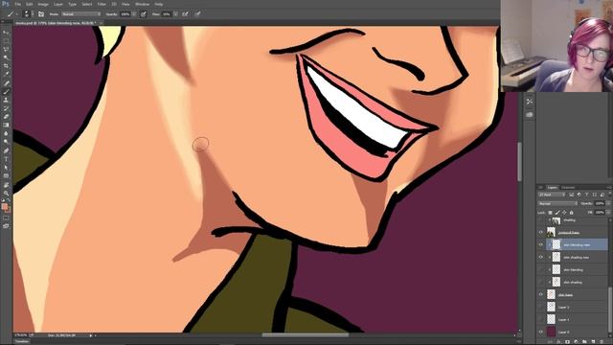Screen dimensions: 613x345
Task: Open the layer Opacity dropdown arrow
Action: coord(608,203)
